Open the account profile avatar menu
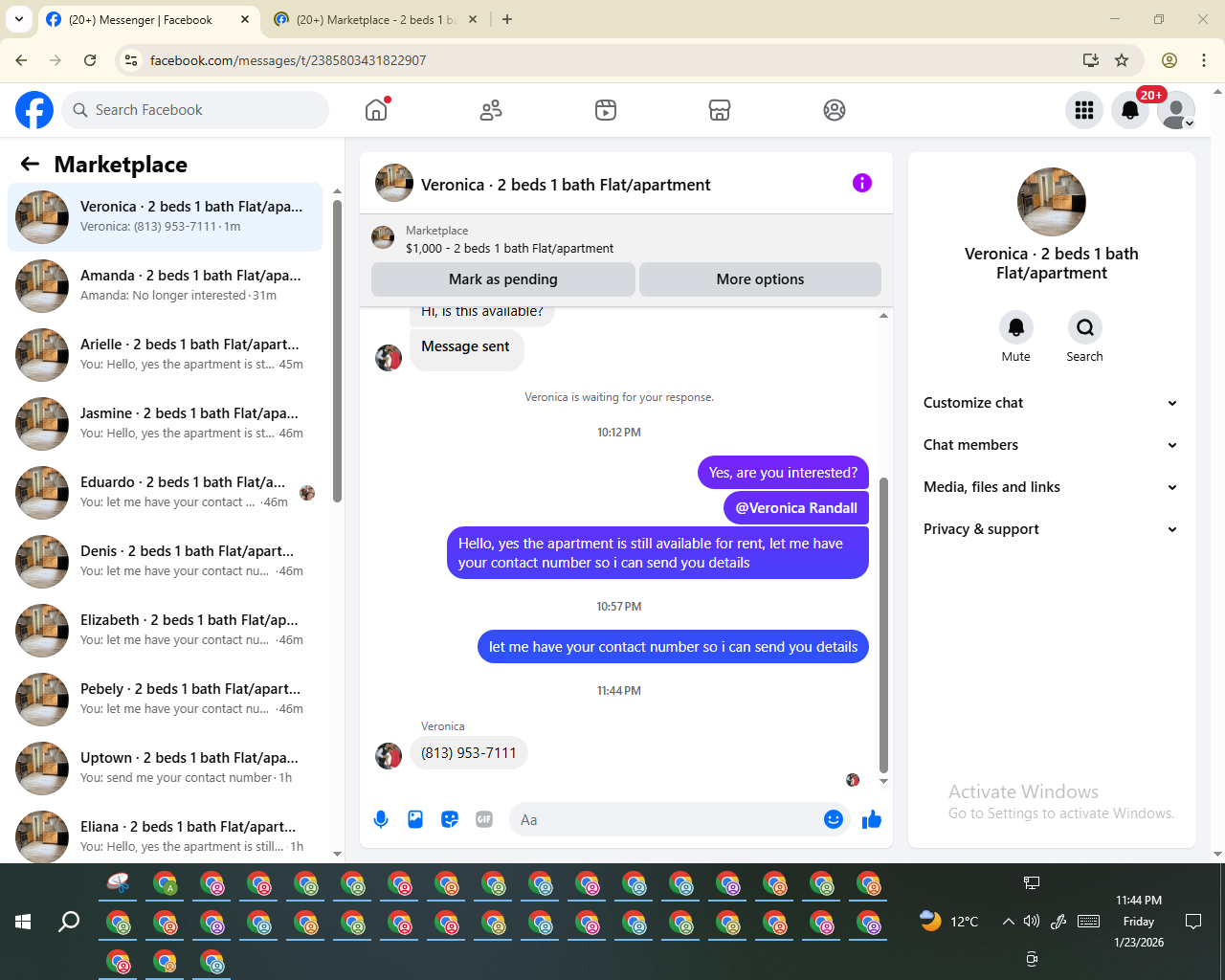Screen dimensions: 1225x980 click(1176, 110)
